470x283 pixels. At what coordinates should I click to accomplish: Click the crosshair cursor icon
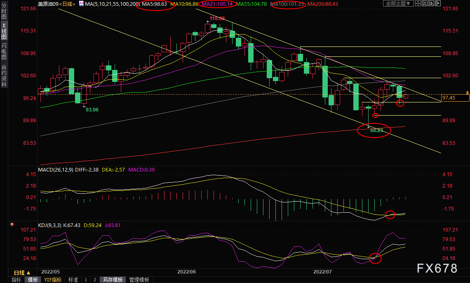[418, 4]
